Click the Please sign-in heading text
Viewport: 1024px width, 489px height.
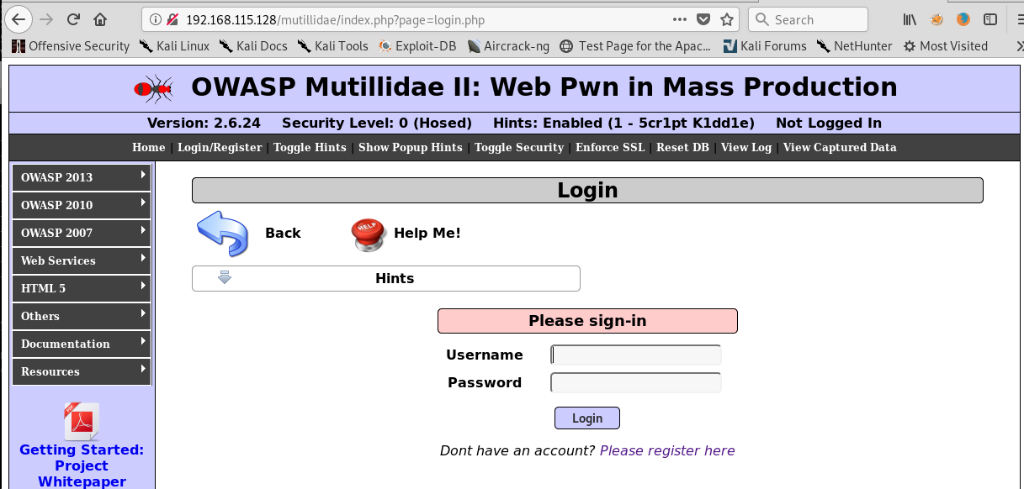(x=587, y=321)
